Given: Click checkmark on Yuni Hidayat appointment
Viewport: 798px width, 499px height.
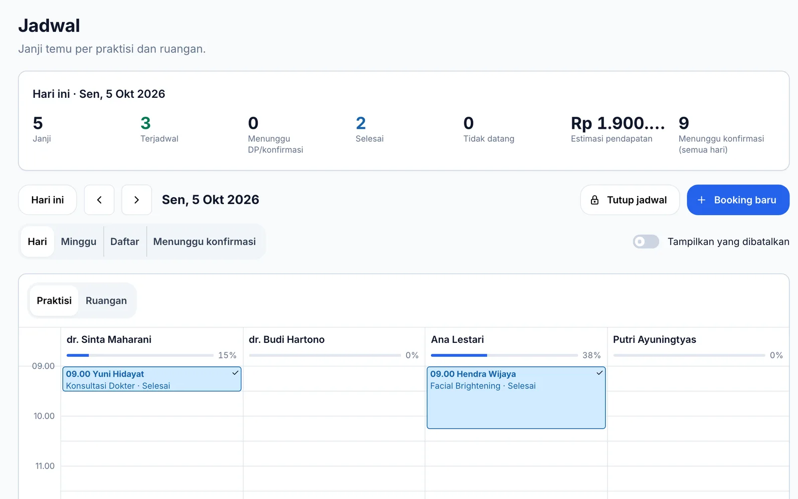Looking at the screenshot, I should click(235, 373).
